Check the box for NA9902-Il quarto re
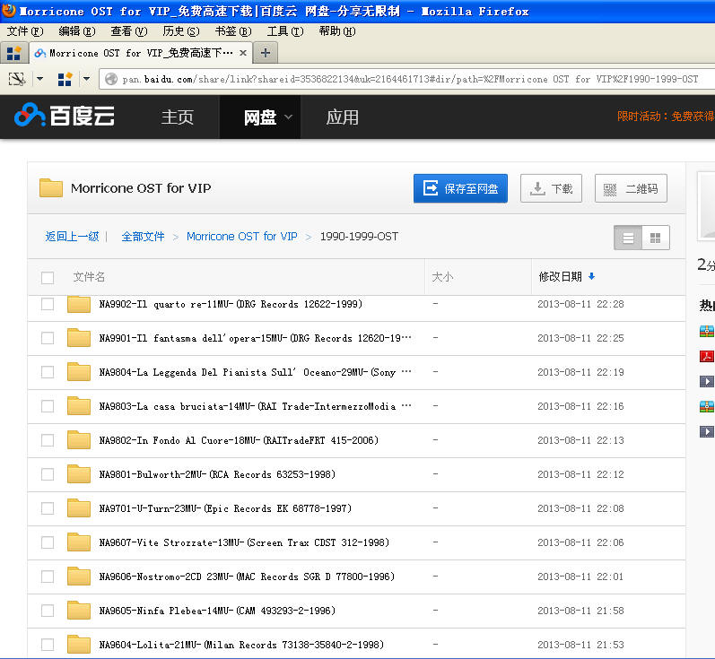 pos(48,304)
